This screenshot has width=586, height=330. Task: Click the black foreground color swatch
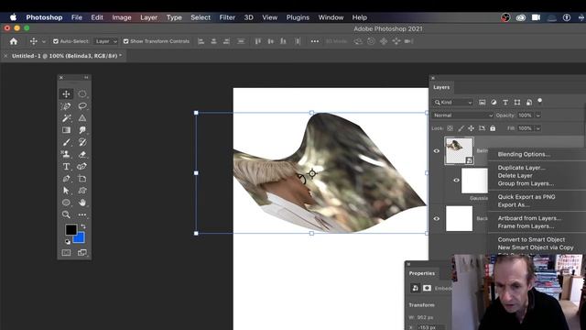71,230
